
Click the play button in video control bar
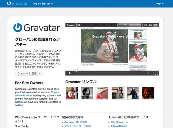click(x=69, y=73)
